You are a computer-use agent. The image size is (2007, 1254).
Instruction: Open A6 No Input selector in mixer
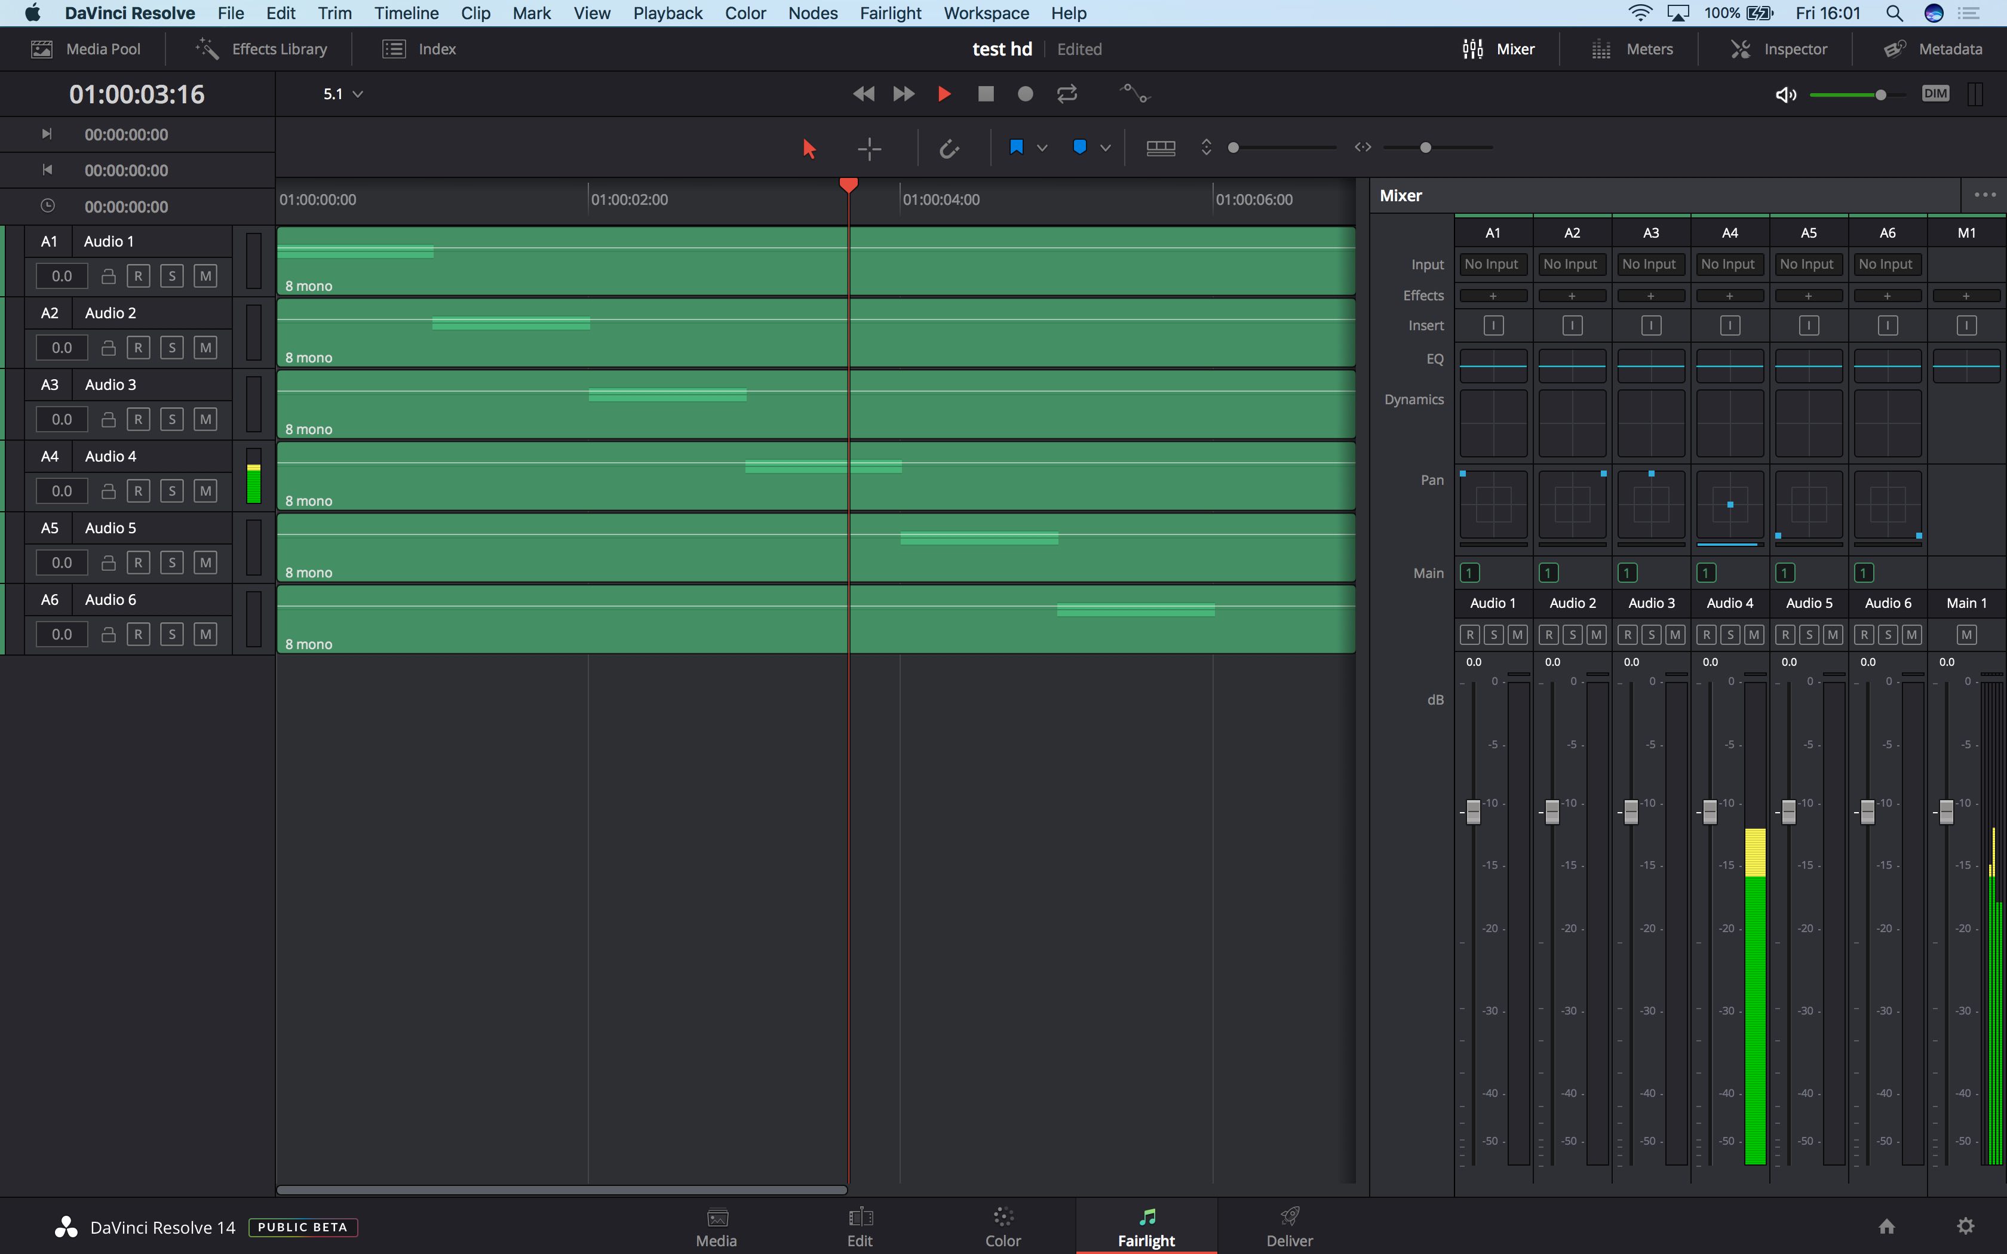(1887, 264)
